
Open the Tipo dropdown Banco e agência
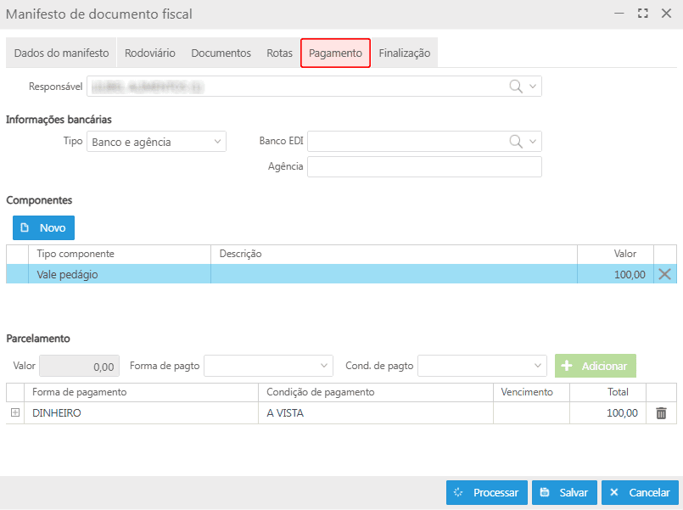pos(156,142)
